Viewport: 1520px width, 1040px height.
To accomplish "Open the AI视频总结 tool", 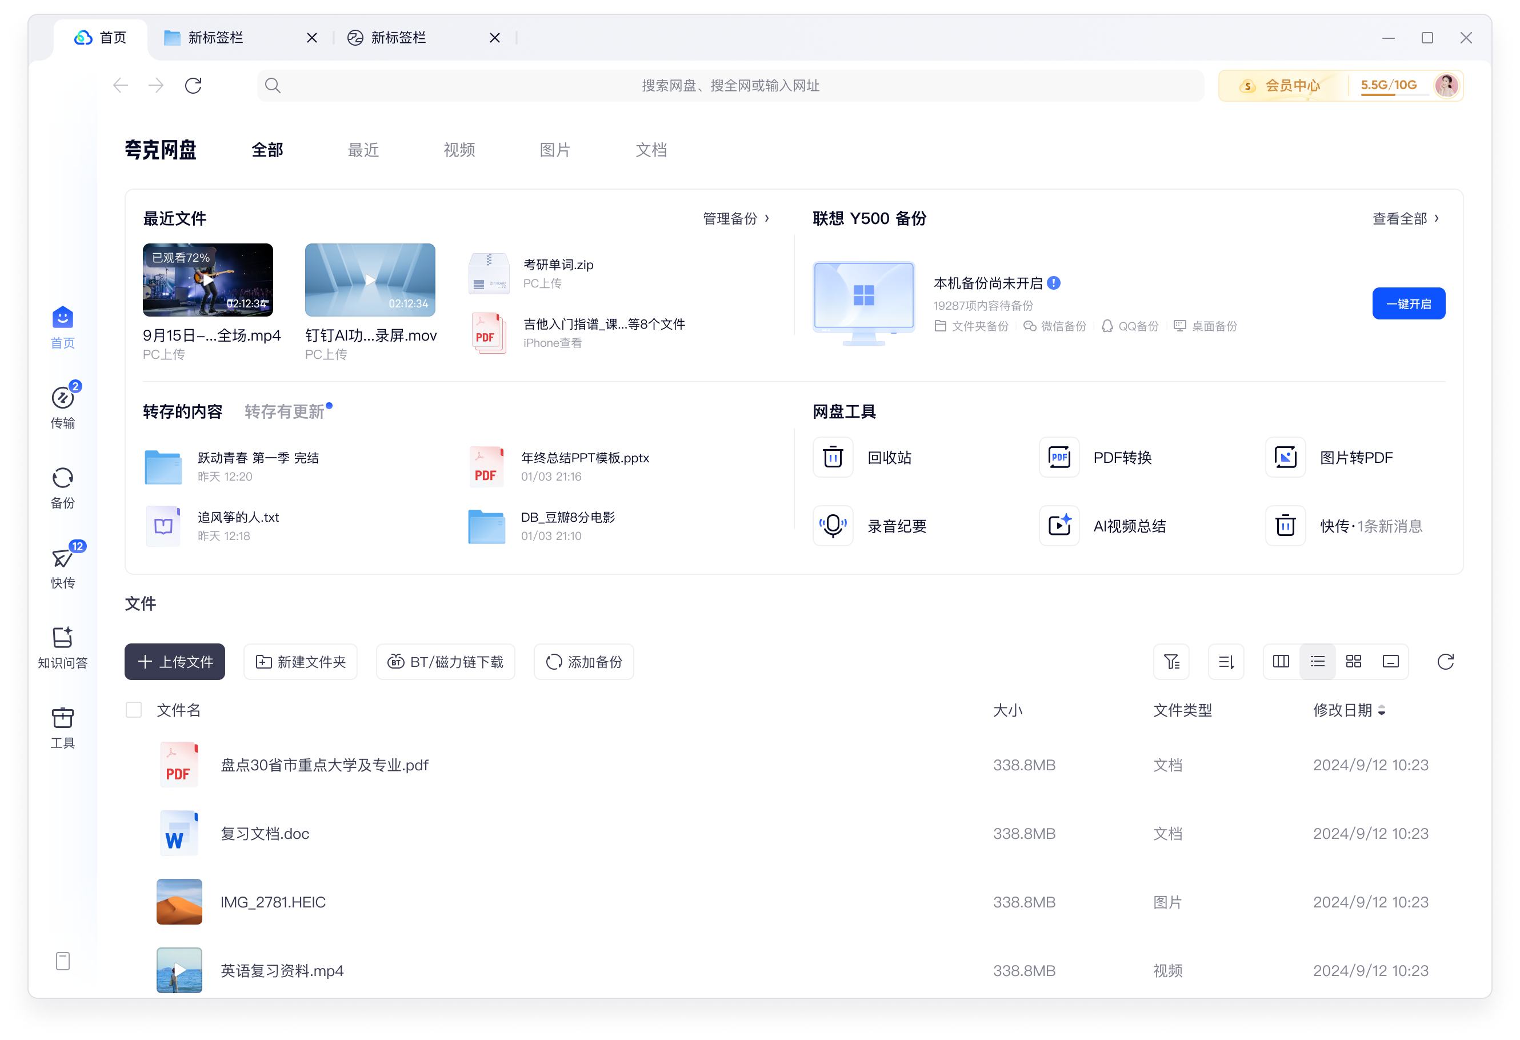I will tap(1103, 526).
